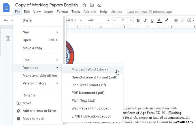Click the add comment icon
The image size is (196, 125).
pyautogui.click(x=183, y=20)
